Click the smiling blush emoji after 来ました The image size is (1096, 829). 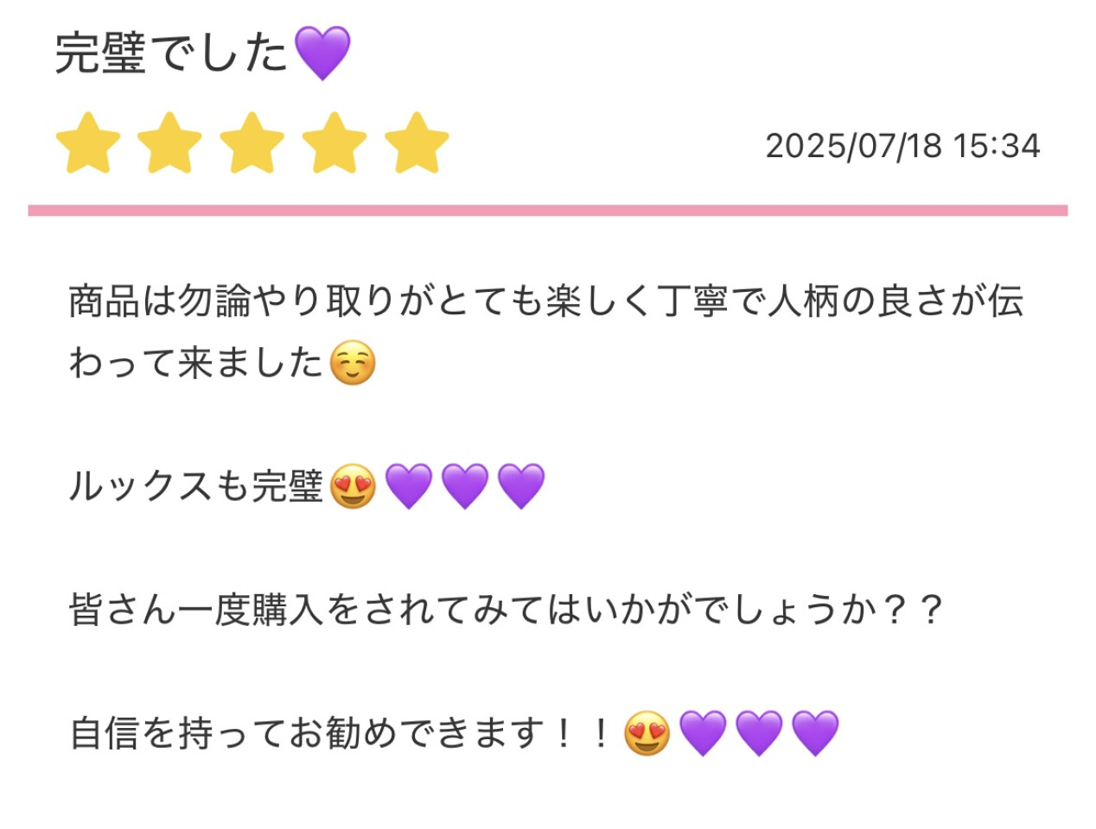click(x=353, y=363)
